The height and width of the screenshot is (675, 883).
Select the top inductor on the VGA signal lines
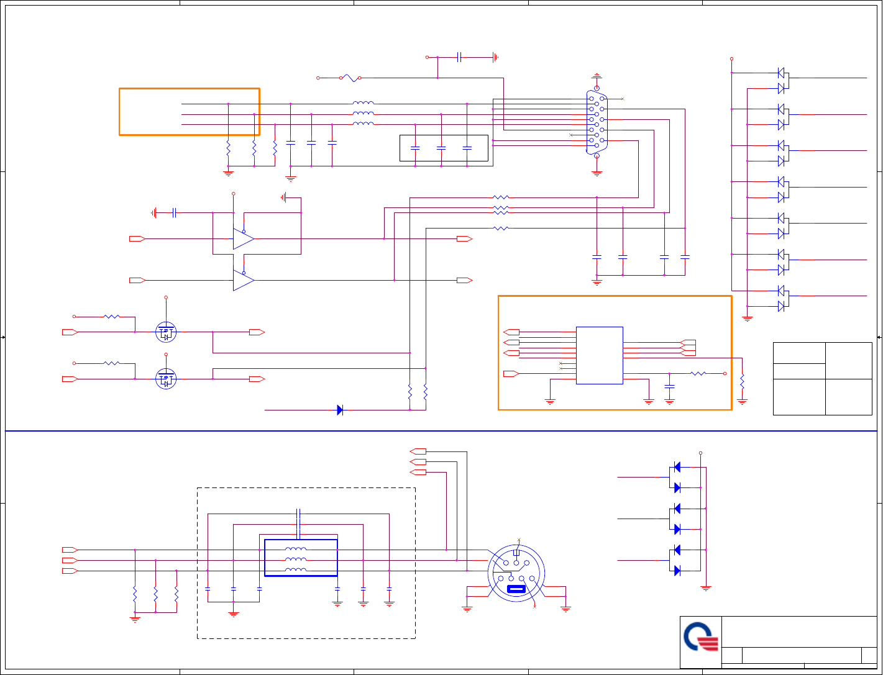point(363,103)
